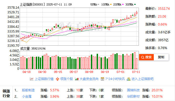
Task: Click the 领涨行业 heading
Action: (x=6, y=93)
